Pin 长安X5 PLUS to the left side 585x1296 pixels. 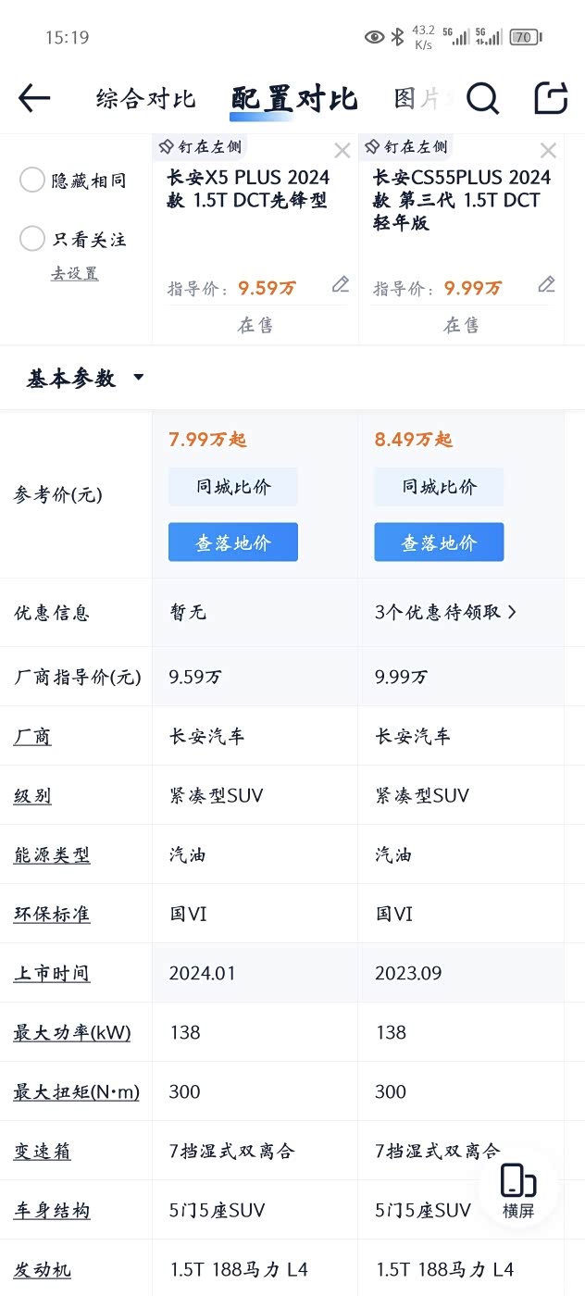click(x=200, y=146)
